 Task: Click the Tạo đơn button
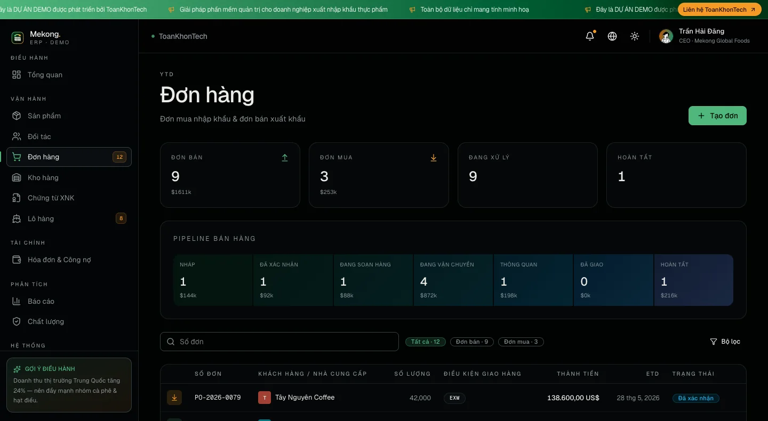(x=717, y=116)
